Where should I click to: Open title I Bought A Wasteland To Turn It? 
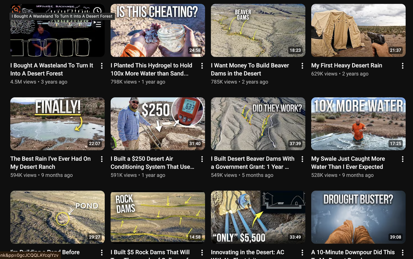(x=52, y=69)
